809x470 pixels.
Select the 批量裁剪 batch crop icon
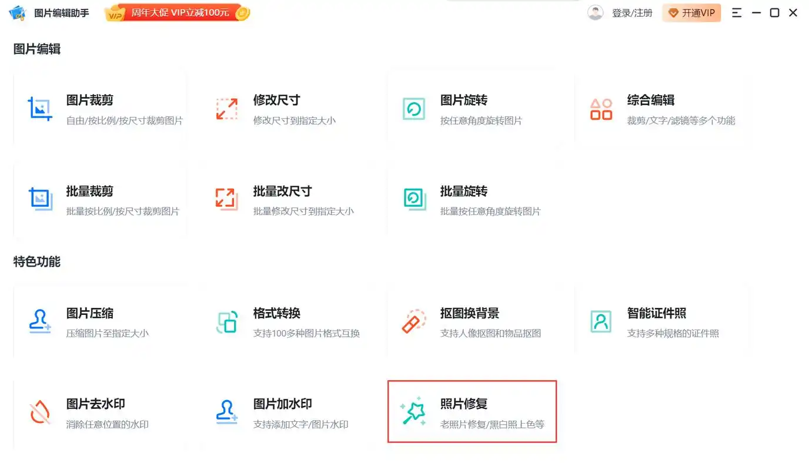[x=39, y=200]
